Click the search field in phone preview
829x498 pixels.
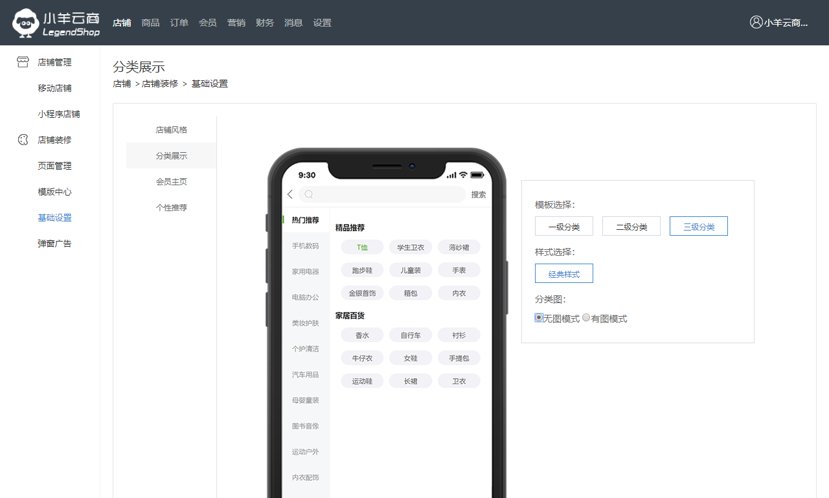pos(389,194)
